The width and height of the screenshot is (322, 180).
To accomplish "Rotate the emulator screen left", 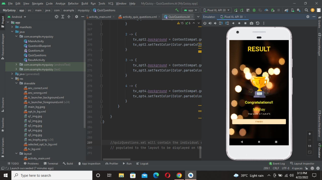I will click(220, 23).
